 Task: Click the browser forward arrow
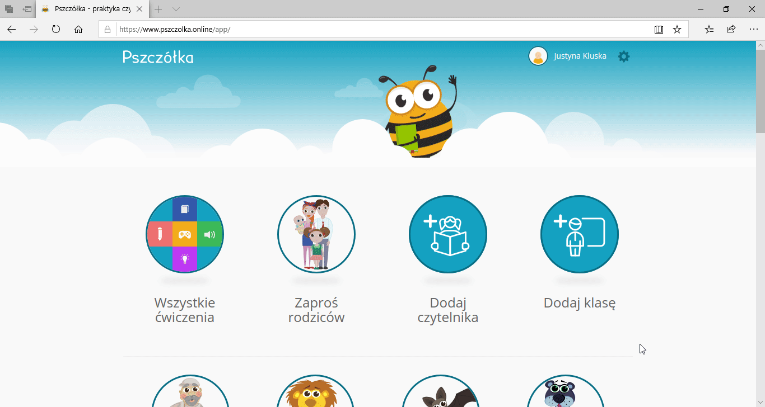[x=34, y=30]
